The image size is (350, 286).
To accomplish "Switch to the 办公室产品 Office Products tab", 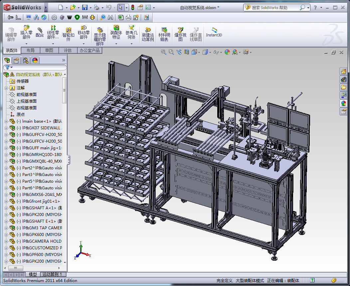I will tap(89, 51).
